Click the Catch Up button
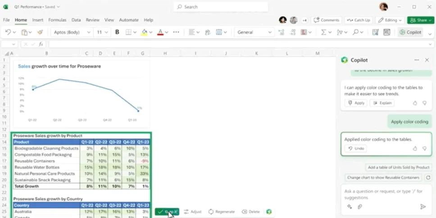The image size is (436, 218). point(359,20)
